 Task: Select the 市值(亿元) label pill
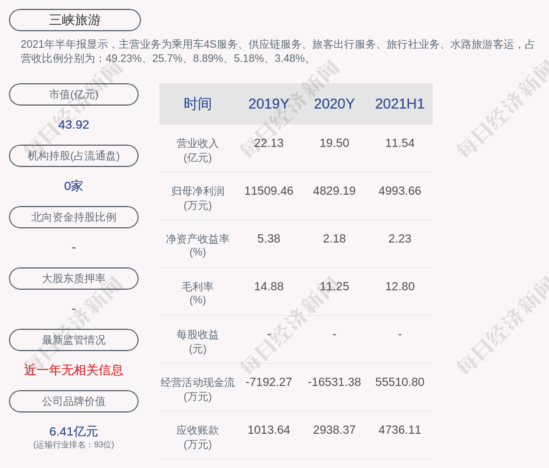click(x=74, y=94)
